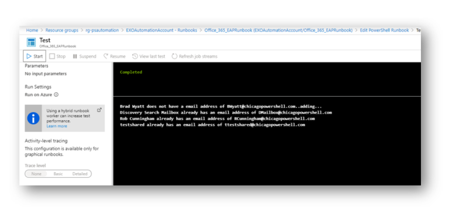Refresh job streams using circular icon
Viewport: 449px width, 217px height.
coord(174,56)
